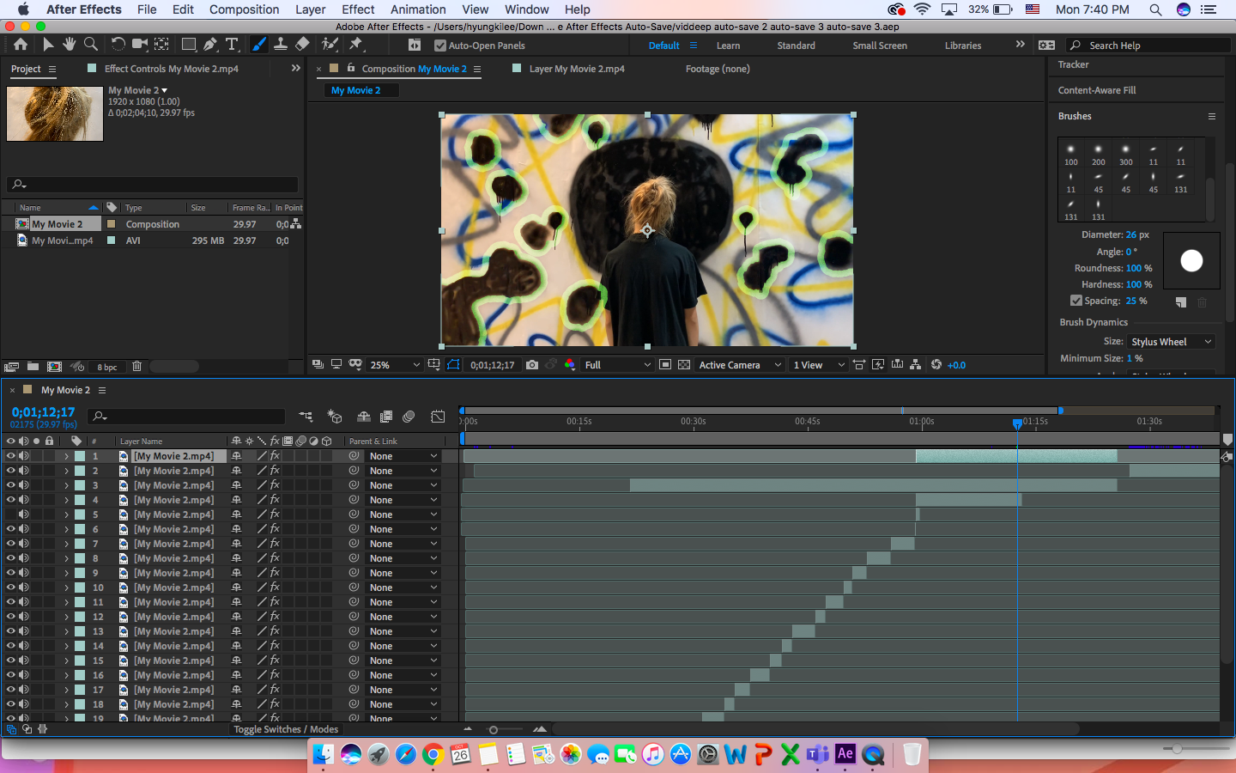Mute audio on layer 1
1236x773 pixels.
click(x=22, y=456)
